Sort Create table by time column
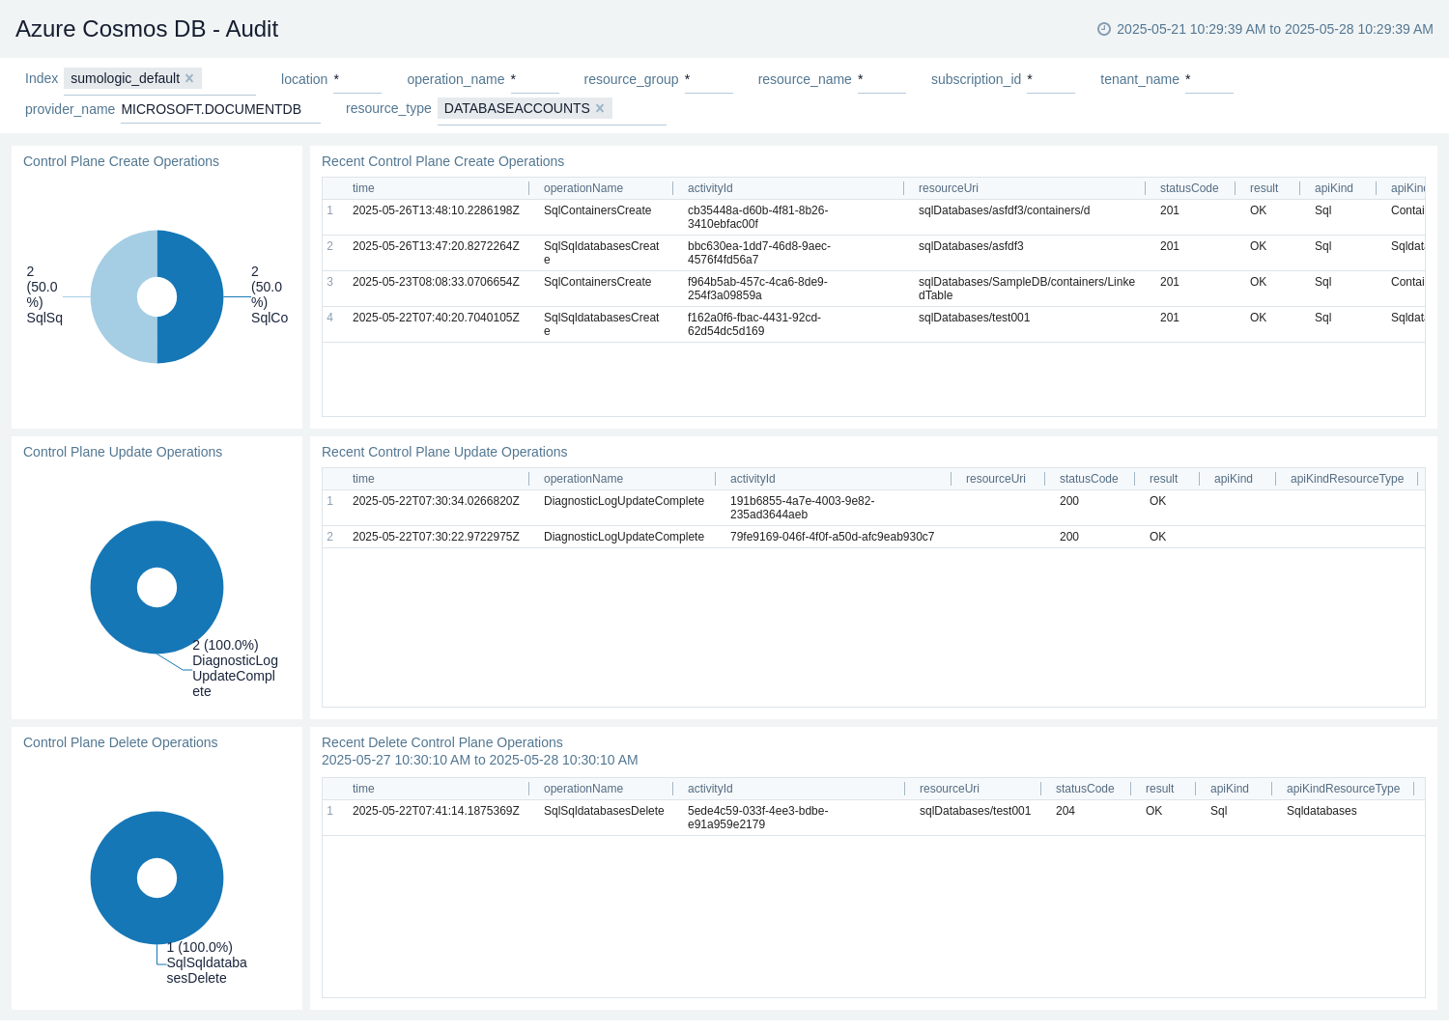Image resolution: width=1449 pixels, height=1031 pixels. click(x=363, y=188)
